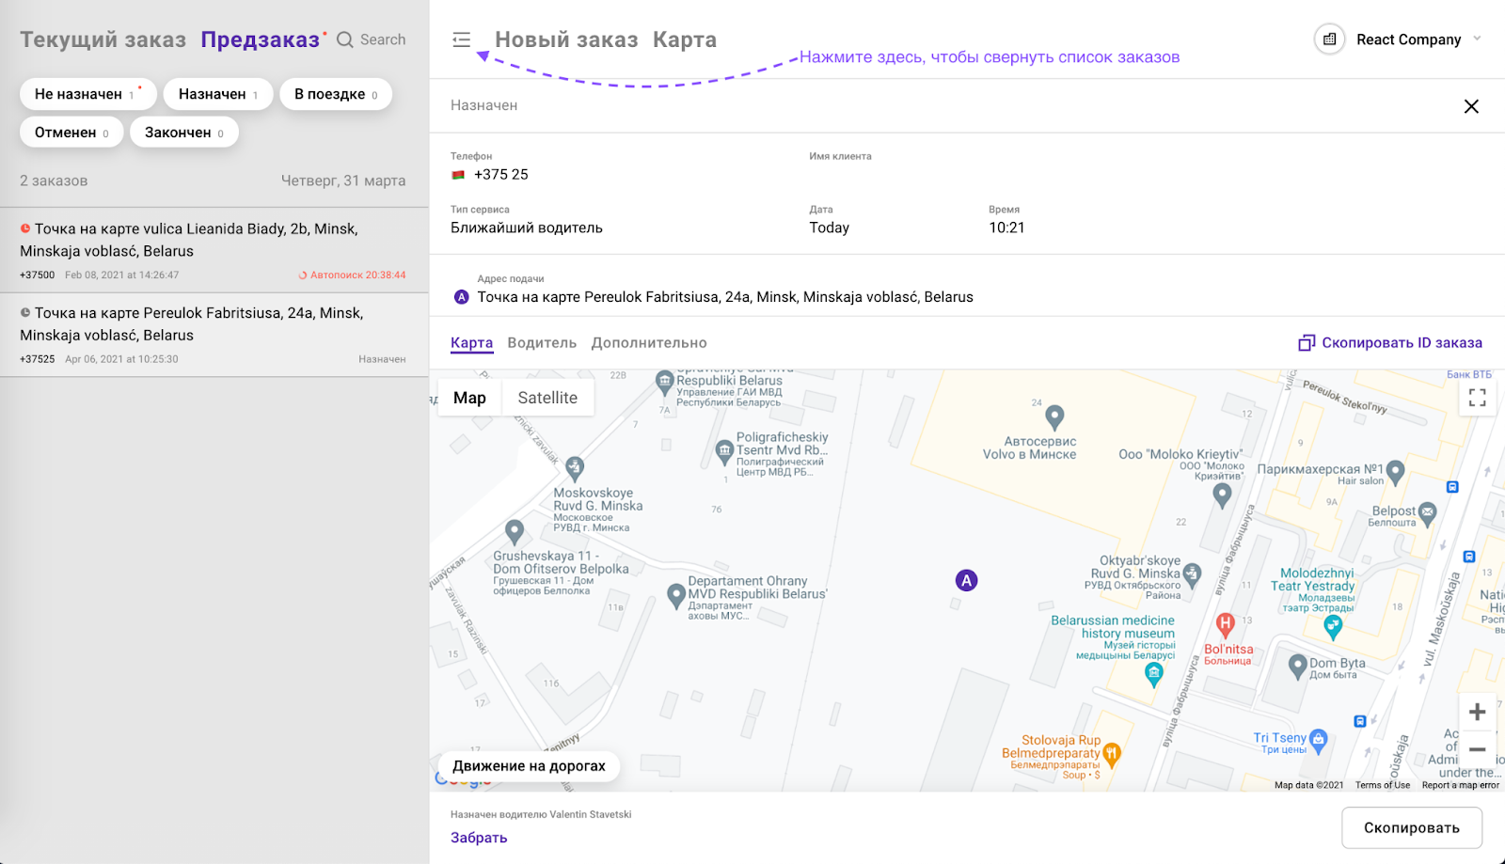Switch the map to Satellite view
Screen dimensions: 1505x864
(547, 398)
